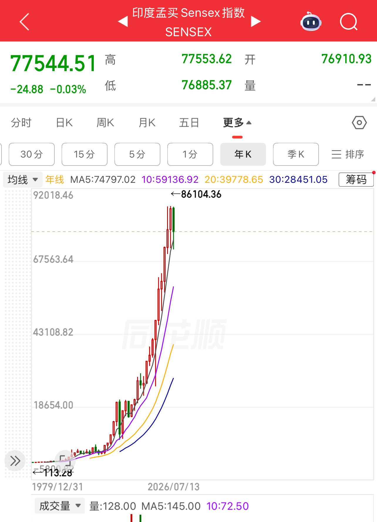Tap the 印度孟买Sensex指数 title
The image size is (377, 522).
[188, 13]
